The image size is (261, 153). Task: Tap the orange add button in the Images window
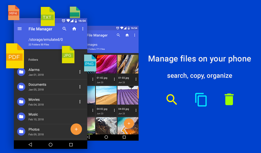(129, 123)
